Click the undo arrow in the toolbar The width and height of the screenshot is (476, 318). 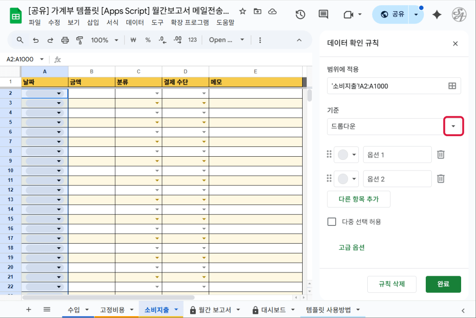(36, 40)
